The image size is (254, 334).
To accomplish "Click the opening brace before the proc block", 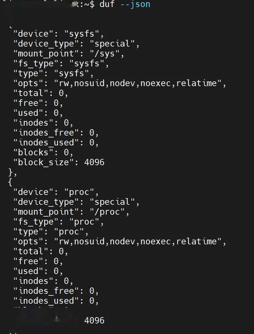I will tap(10, 182).
